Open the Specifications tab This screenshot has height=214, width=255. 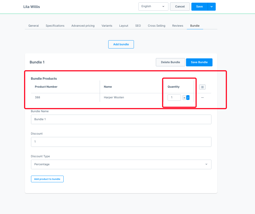pyautogui.click(x=55, y=26)
